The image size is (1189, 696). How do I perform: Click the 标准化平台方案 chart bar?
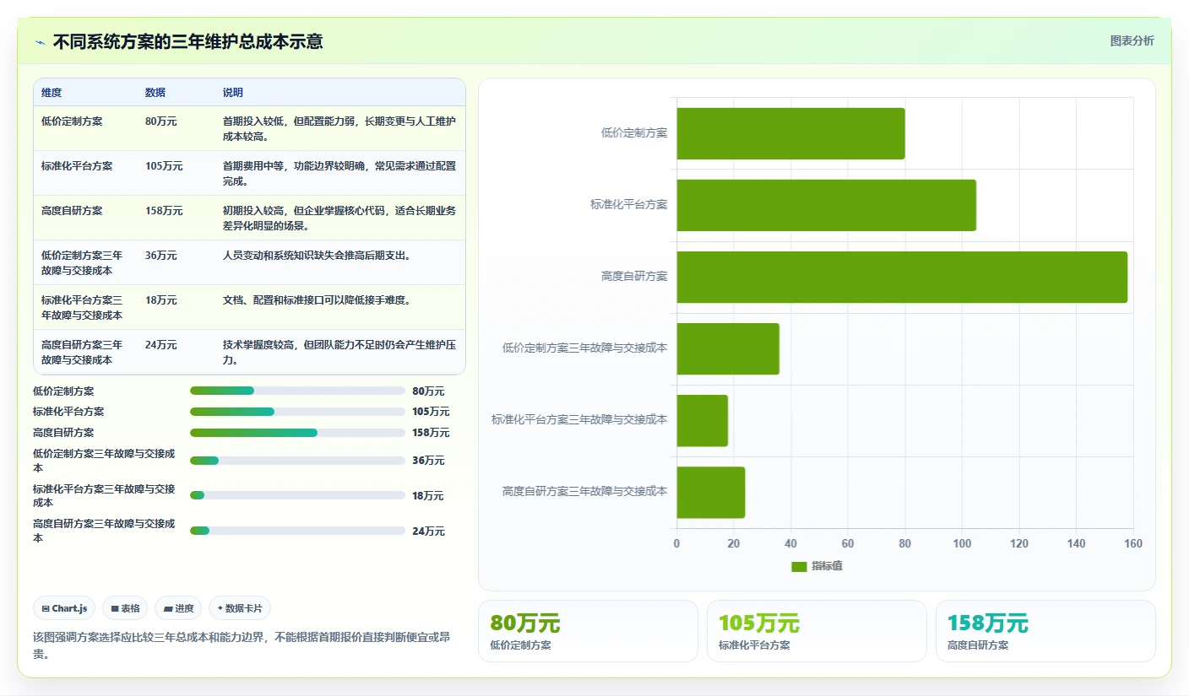[x=826, y=205]
